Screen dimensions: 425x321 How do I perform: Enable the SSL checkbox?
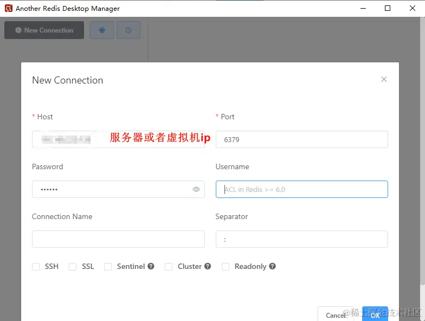coord(73,267)
